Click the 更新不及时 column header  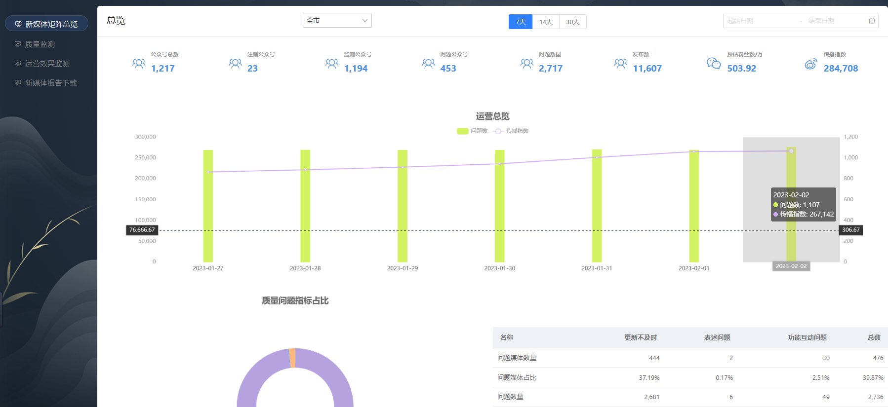tap(641, 337)
